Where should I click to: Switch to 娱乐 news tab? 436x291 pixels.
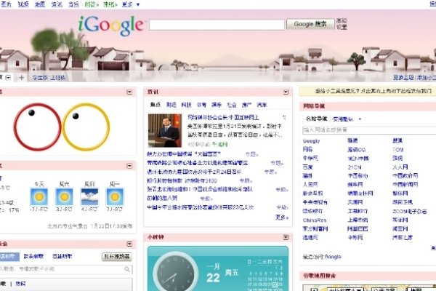tap(217, 105)
